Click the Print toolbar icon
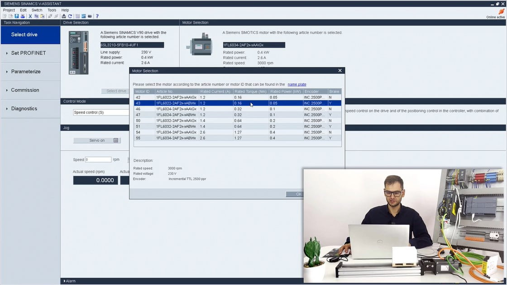Viewport: 507px width, 285px height. [23, 16]
